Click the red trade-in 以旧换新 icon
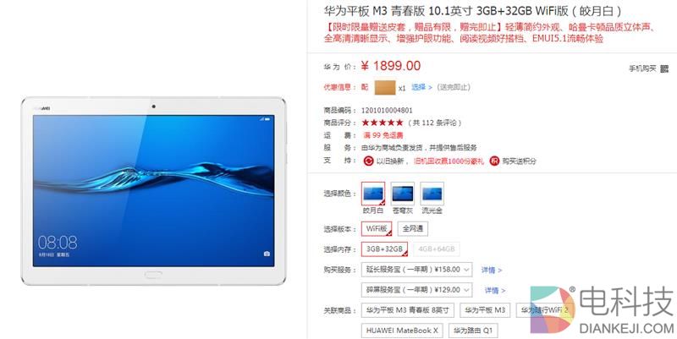The image size is (677, 339). pos(368,161)
